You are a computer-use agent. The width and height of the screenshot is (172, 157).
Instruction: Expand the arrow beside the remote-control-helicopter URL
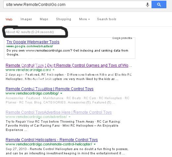[95, 144]
